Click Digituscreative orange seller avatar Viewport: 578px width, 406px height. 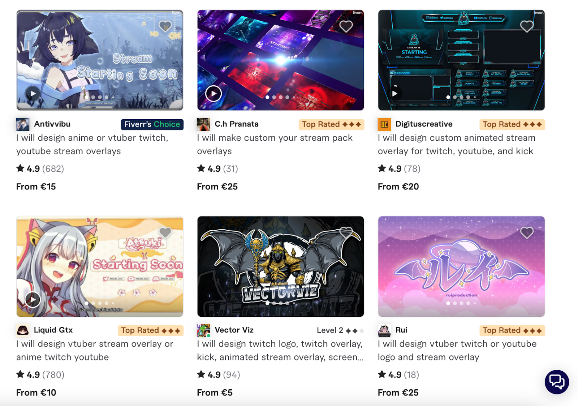click(x=384, y=124)
